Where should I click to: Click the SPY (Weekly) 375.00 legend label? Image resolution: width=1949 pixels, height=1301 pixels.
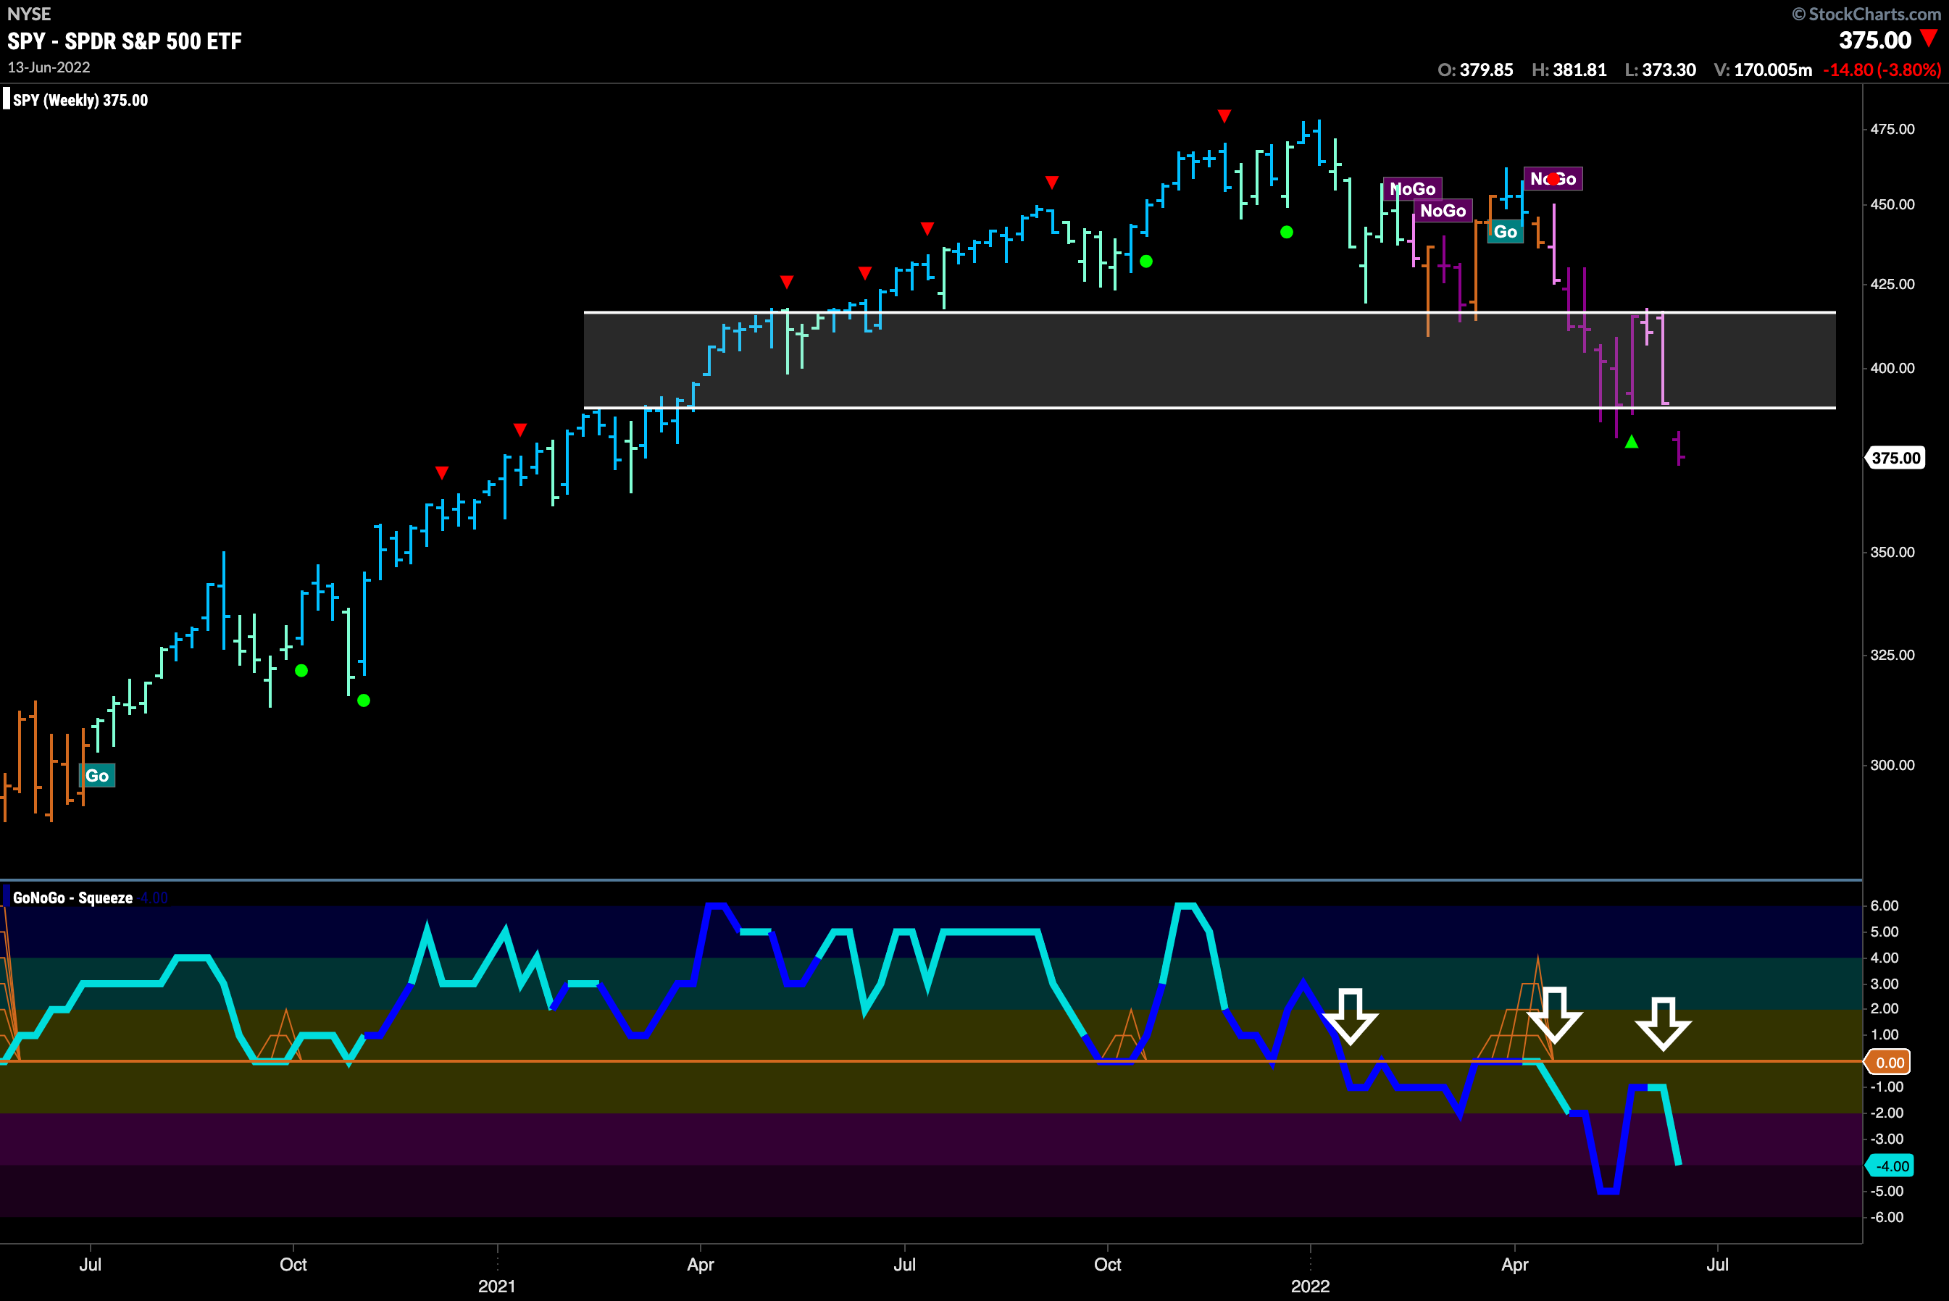click(80, 101)
